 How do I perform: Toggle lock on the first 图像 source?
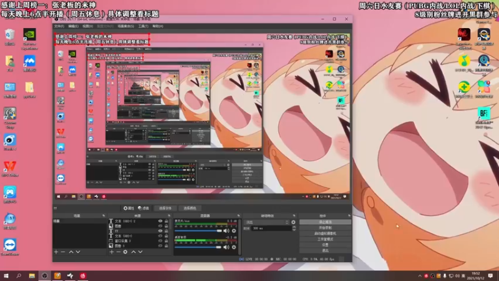(x=166, y=226)
